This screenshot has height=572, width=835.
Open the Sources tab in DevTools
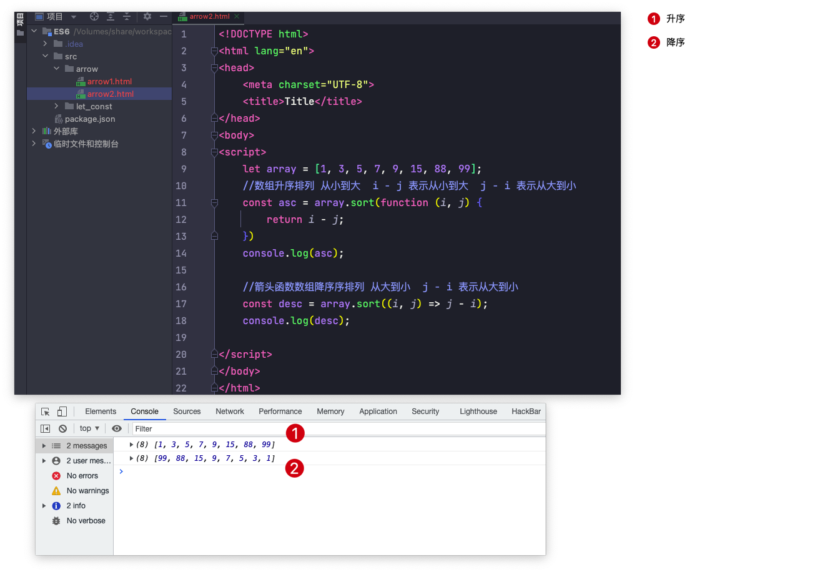(x=187, y=412)
